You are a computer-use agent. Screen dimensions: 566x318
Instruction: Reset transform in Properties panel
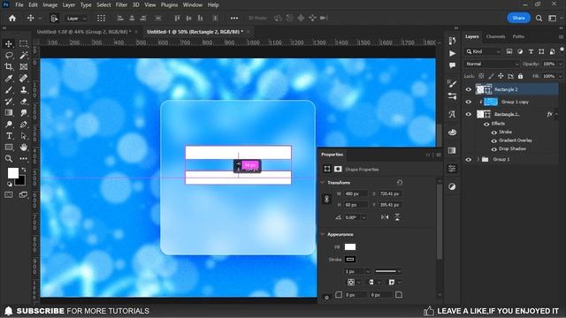pyautogui.click(x=399, y=183)
